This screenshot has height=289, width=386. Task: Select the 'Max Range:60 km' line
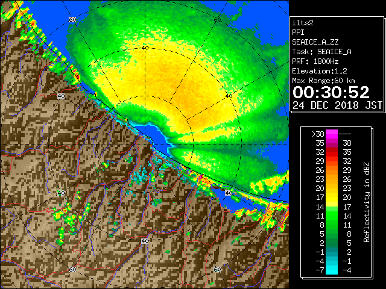point(324,81)
